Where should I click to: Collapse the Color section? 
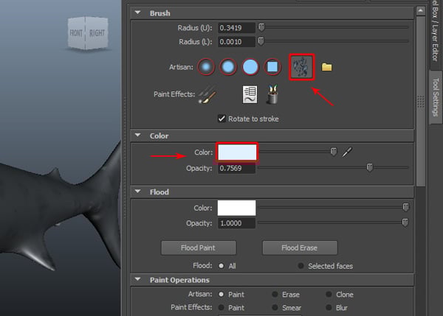[x=137, y=136]
